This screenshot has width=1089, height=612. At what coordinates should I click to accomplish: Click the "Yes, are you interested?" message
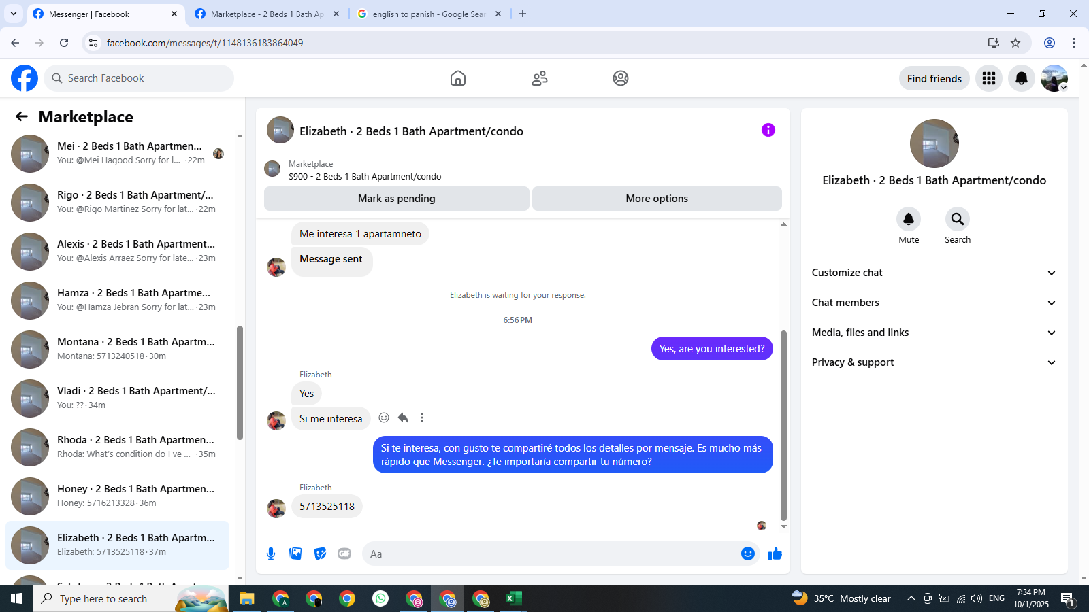[712, 349]
